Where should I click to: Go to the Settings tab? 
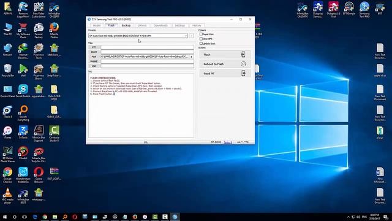pos(179,26)
